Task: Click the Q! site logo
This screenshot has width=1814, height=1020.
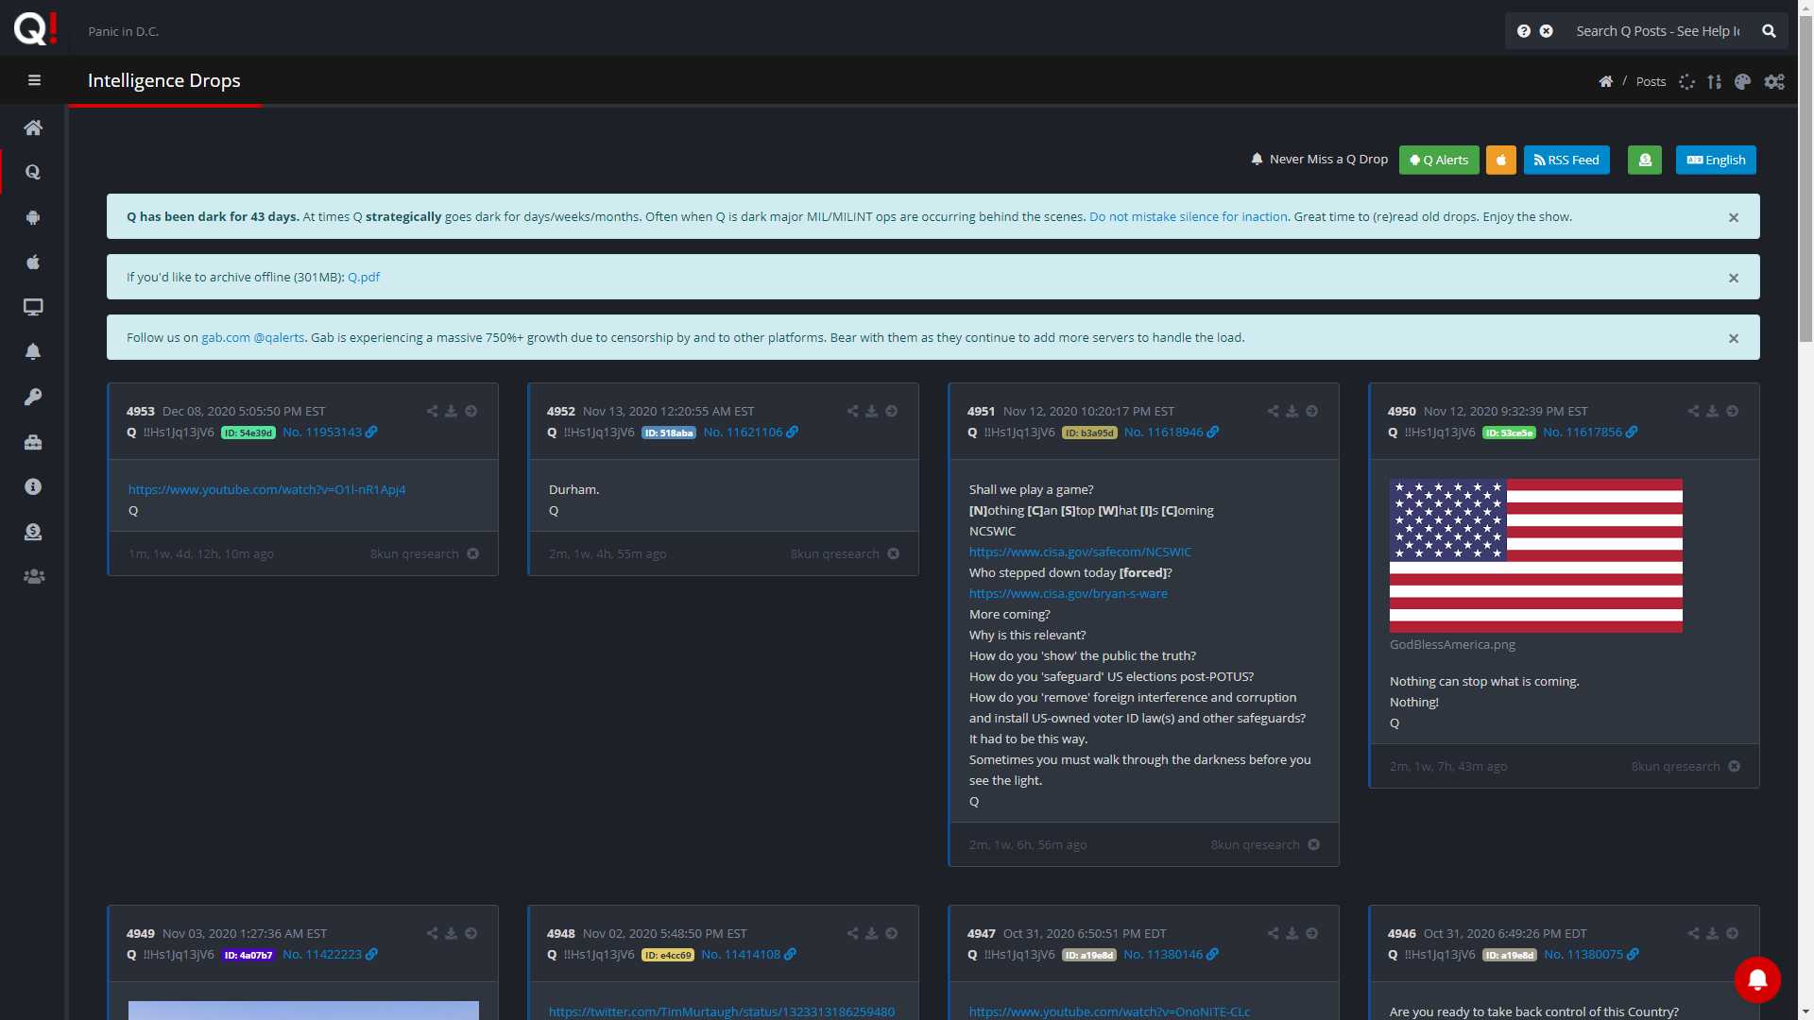Action: pos(35,28)
